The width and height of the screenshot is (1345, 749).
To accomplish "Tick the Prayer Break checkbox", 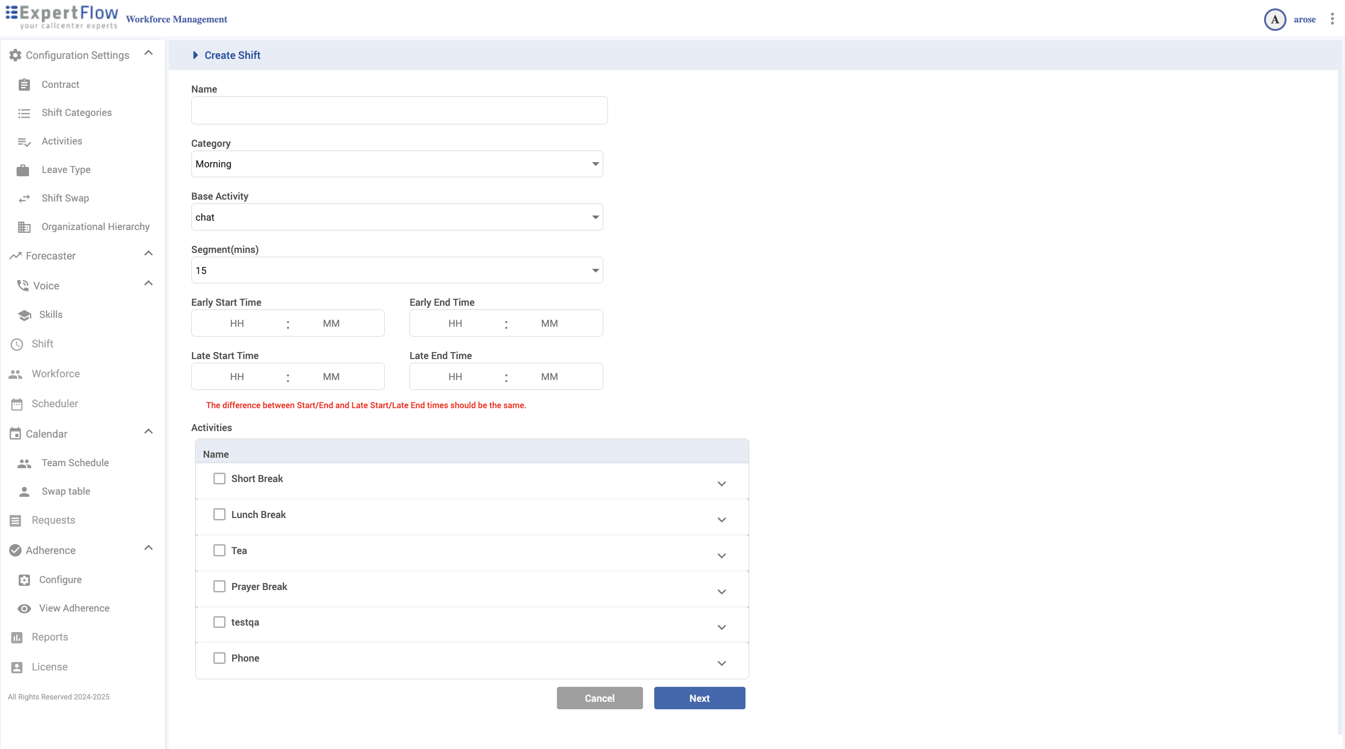I will click(x=219, y=587).
